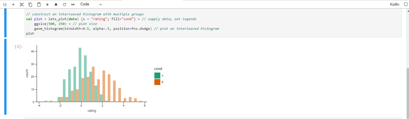Collapse the output using its blue side bar
Viewport: 409px width, 119px height.
coord(5,76)
